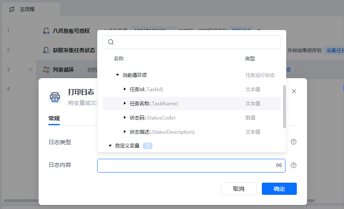Viewport: 344px width, 209px height.
Task: Expand the 状态码(.StatusCode) arrow
Action: tap(124, 117)
